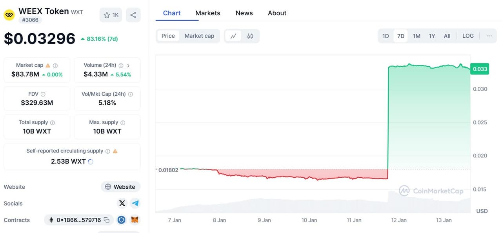Toggle the star to add WXT to watchlist
The height and width of the screenshot is (233, 502).
pos(106,15)
